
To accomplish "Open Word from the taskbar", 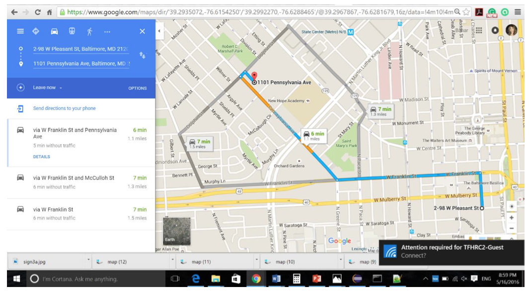I will pyautogui.click(x=276, y=279).
